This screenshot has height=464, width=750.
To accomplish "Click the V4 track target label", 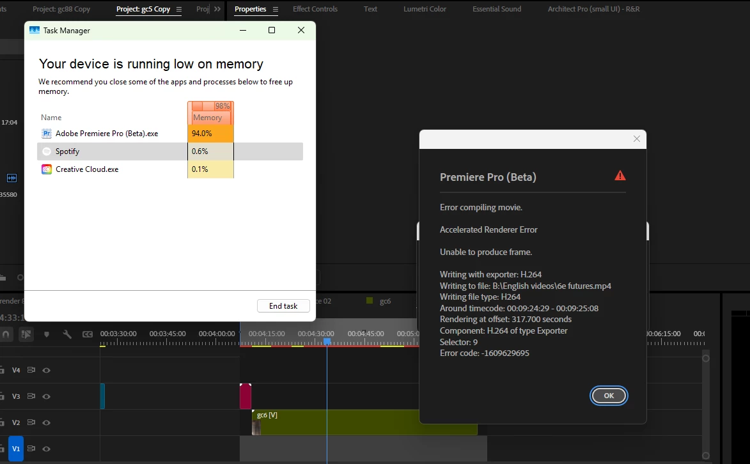I will click(16, 370).
